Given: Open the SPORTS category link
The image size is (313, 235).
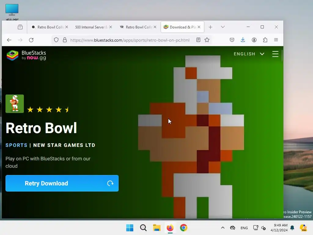Looking at the screenshot, I should [17, 145].
